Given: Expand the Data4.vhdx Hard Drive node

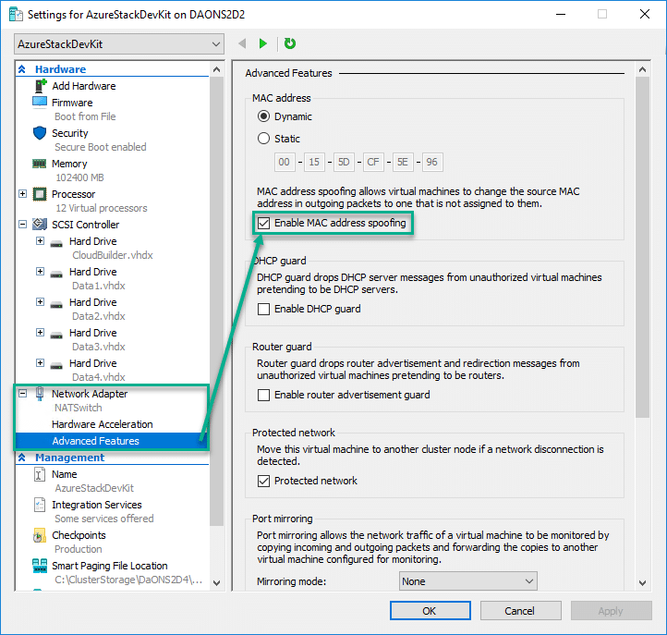Looking at the screenshot, I should [x=40, y=362].
